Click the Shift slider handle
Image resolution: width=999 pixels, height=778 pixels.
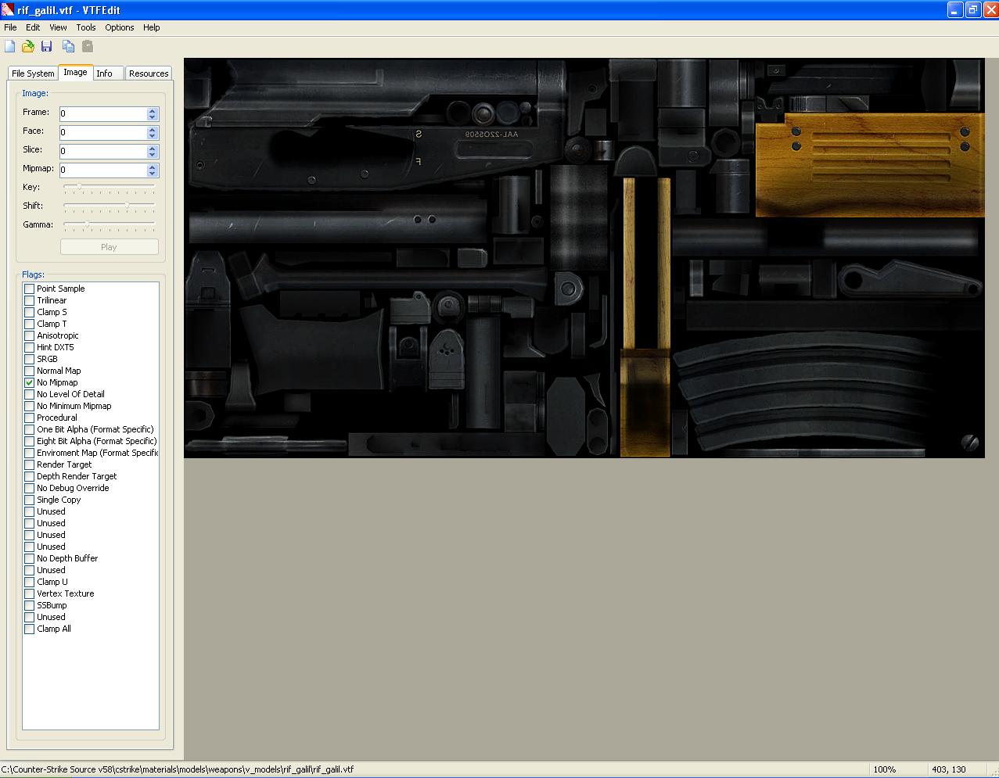click(128, 206)
